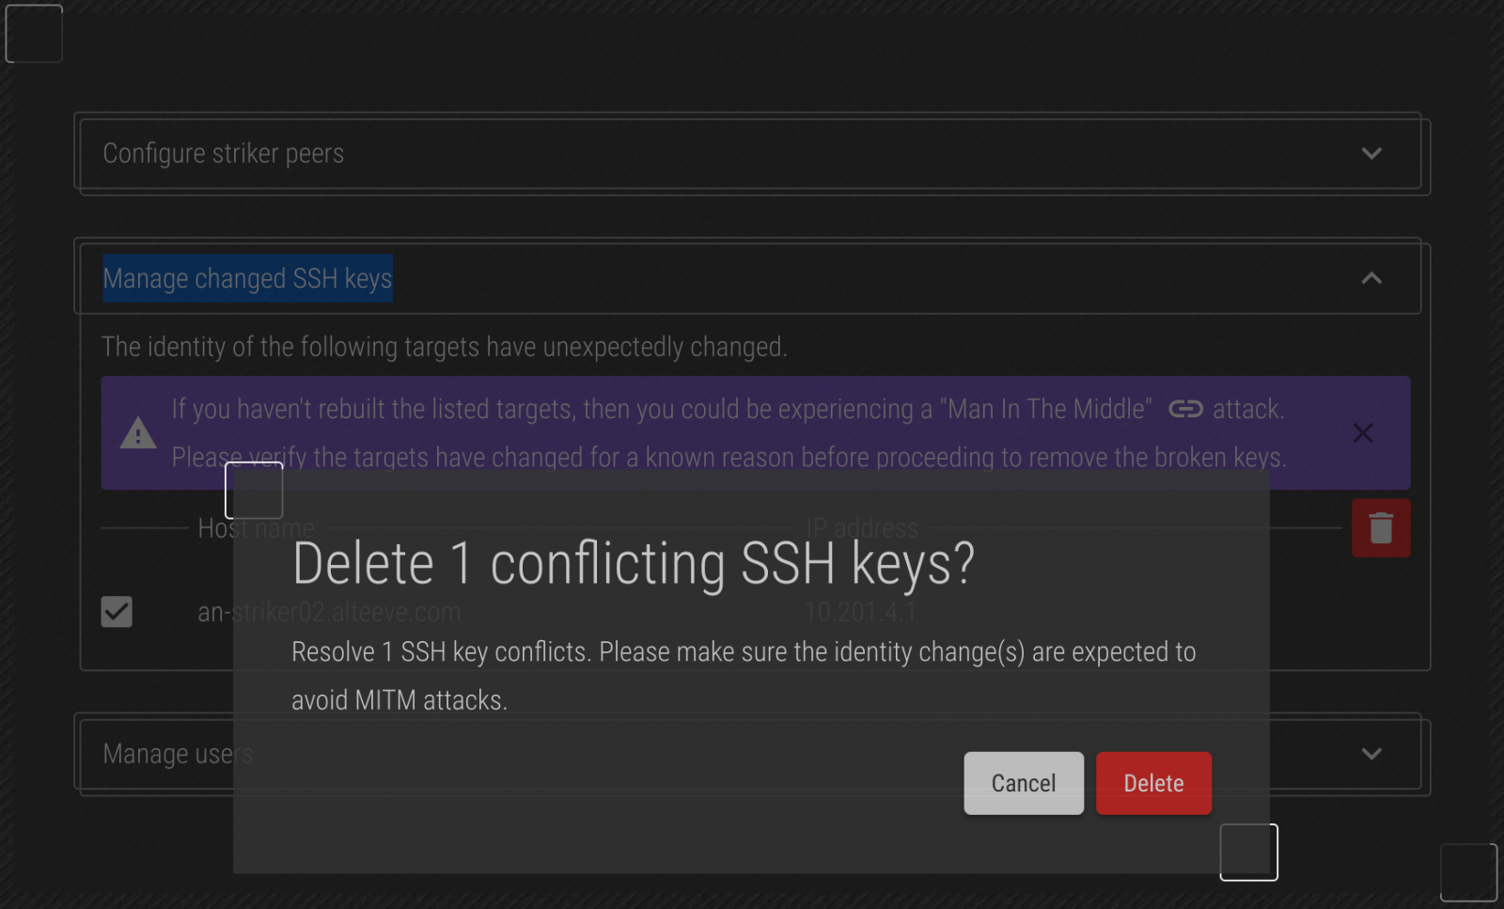1504x909 pixels.
Task: Click the red trash delete icon
Action: coord(1380,528)
